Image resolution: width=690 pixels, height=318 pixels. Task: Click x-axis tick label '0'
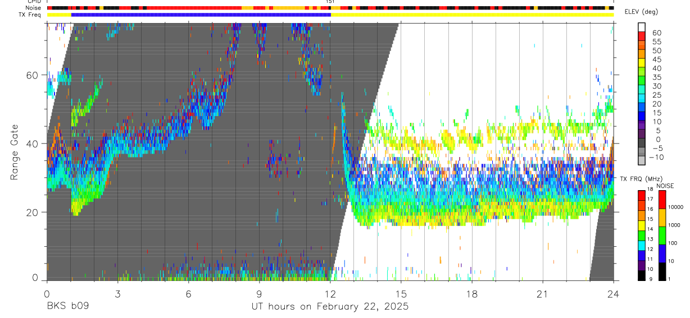[x=47, y=293]
